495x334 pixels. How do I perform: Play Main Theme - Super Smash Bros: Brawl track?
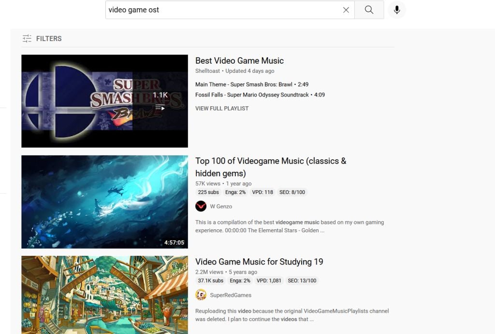coord(251,84)
